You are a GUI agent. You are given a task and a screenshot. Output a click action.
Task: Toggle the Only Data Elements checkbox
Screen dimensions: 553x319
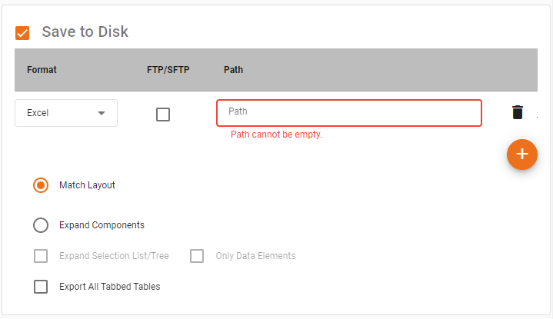coord(197,256)
